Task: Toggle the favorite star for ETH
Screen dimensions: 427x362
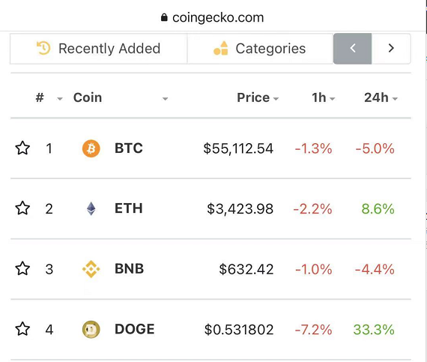Action: point(22,208)
